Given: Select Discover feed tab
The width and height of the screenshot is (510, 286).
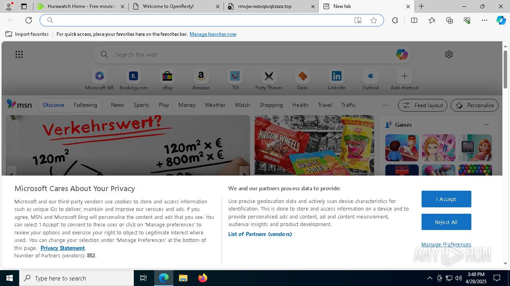Looking at the screenshot, I should [54, 105].
